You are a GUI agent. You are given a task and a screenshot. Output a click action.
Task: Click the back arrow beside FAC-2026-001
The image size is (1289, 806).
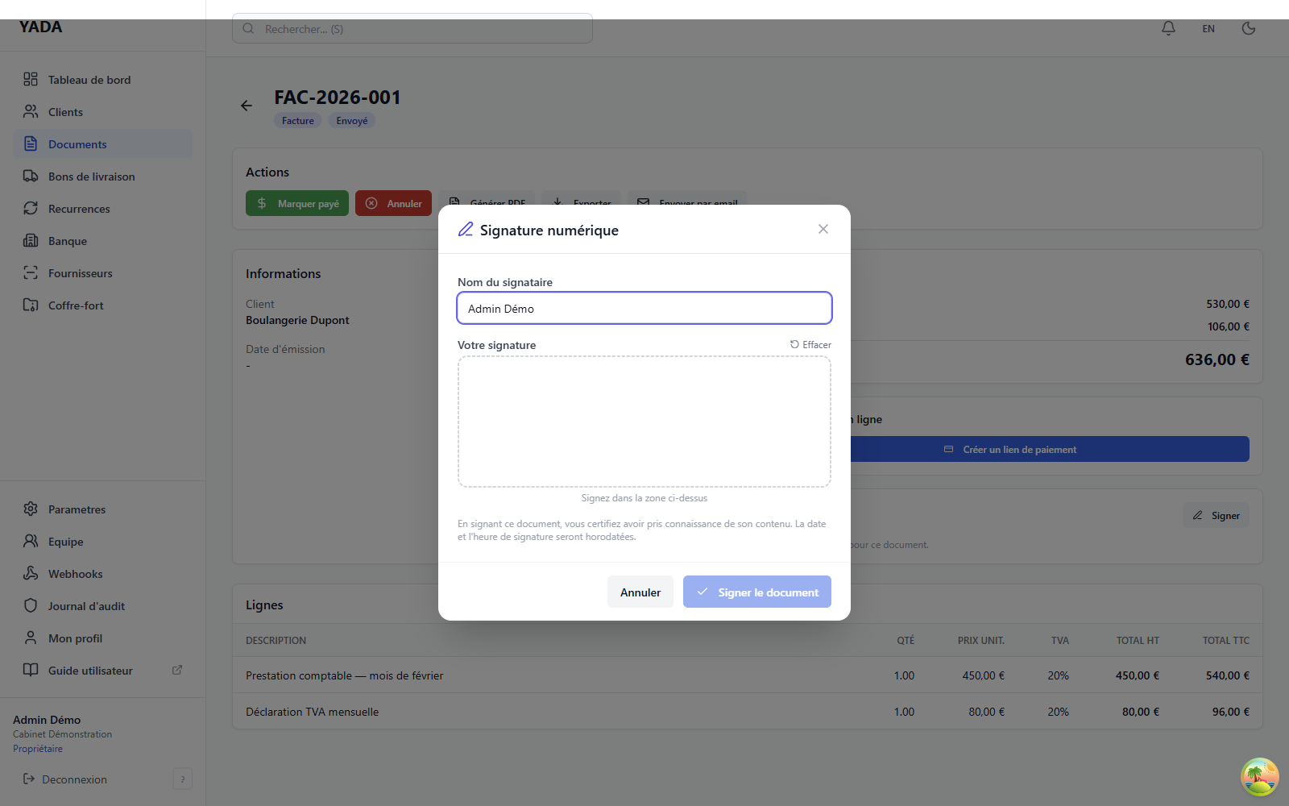(x=247, y=106)
